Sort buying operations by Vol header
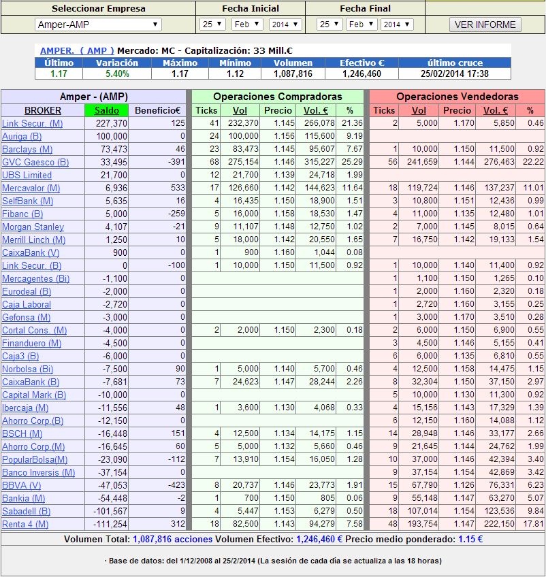The height and width of the screenshot is (577, 546). click(x=240, y=110)
